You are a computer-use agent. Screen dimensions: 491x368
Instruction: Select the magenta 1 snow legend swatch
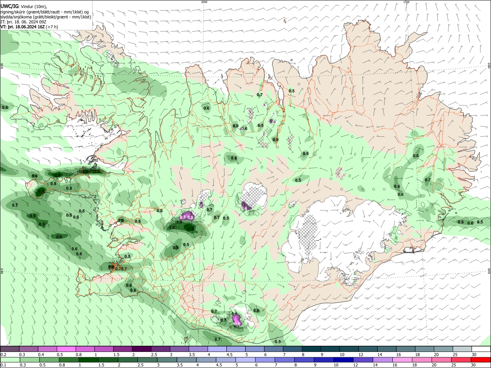tap(104, 349)
